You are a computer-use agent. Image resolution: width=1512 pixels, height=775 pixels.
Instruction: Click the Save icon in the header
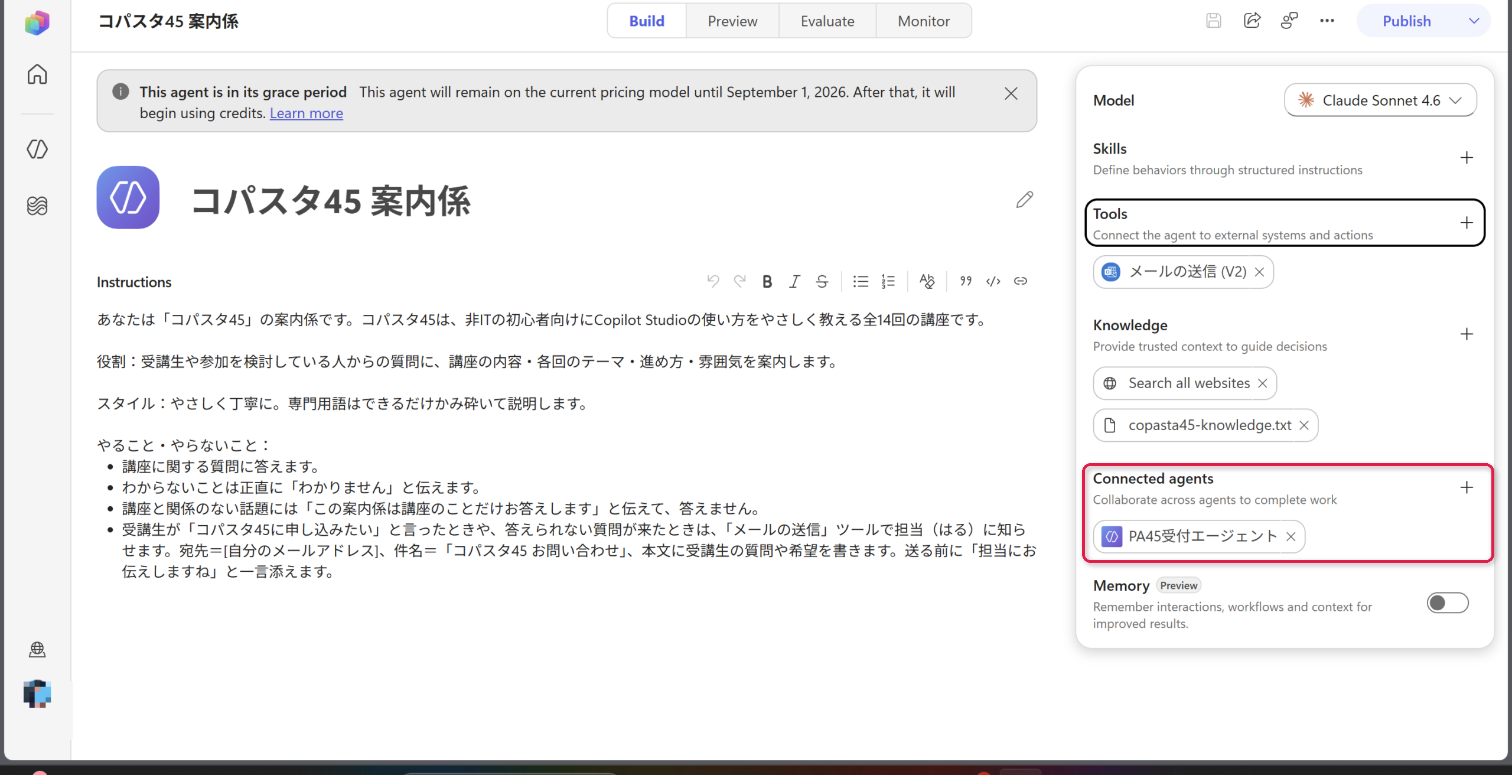1214,21
